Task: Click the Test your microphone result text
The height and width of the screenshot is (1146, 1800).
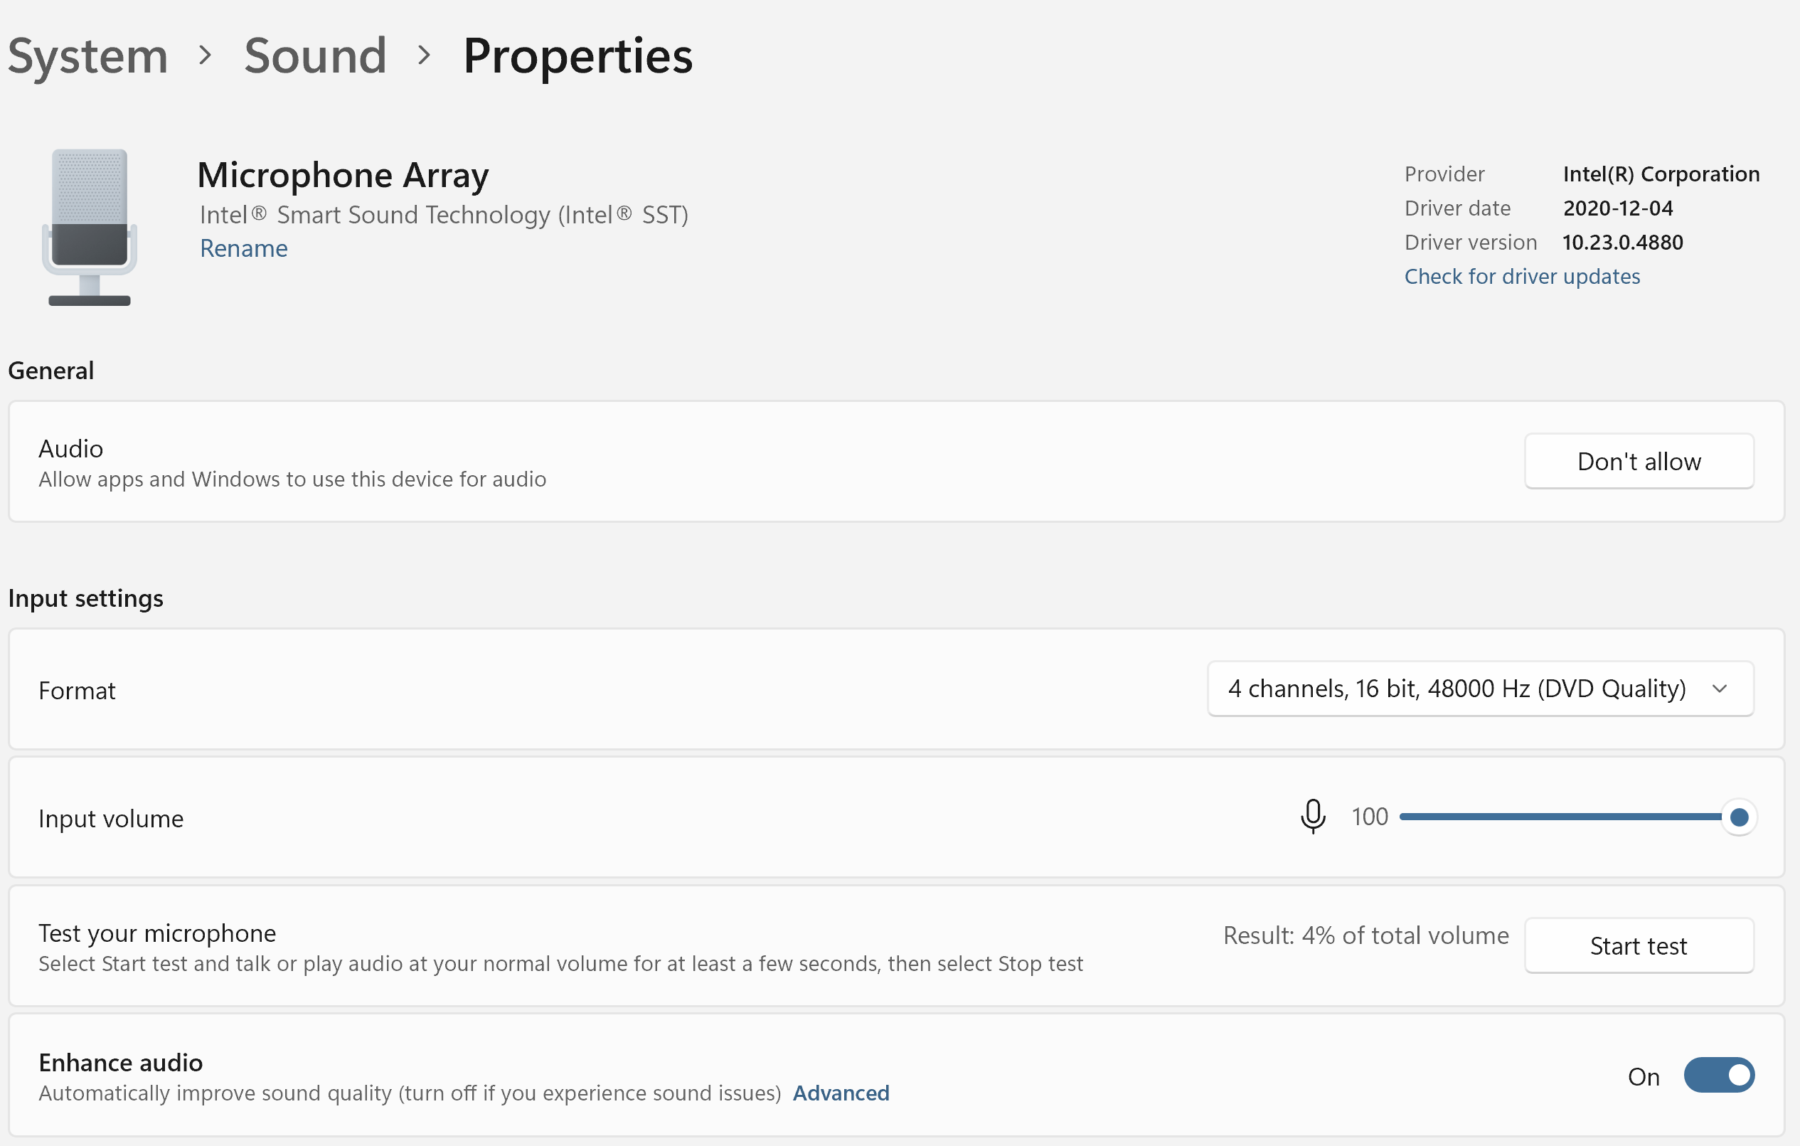Action: 1365,935
